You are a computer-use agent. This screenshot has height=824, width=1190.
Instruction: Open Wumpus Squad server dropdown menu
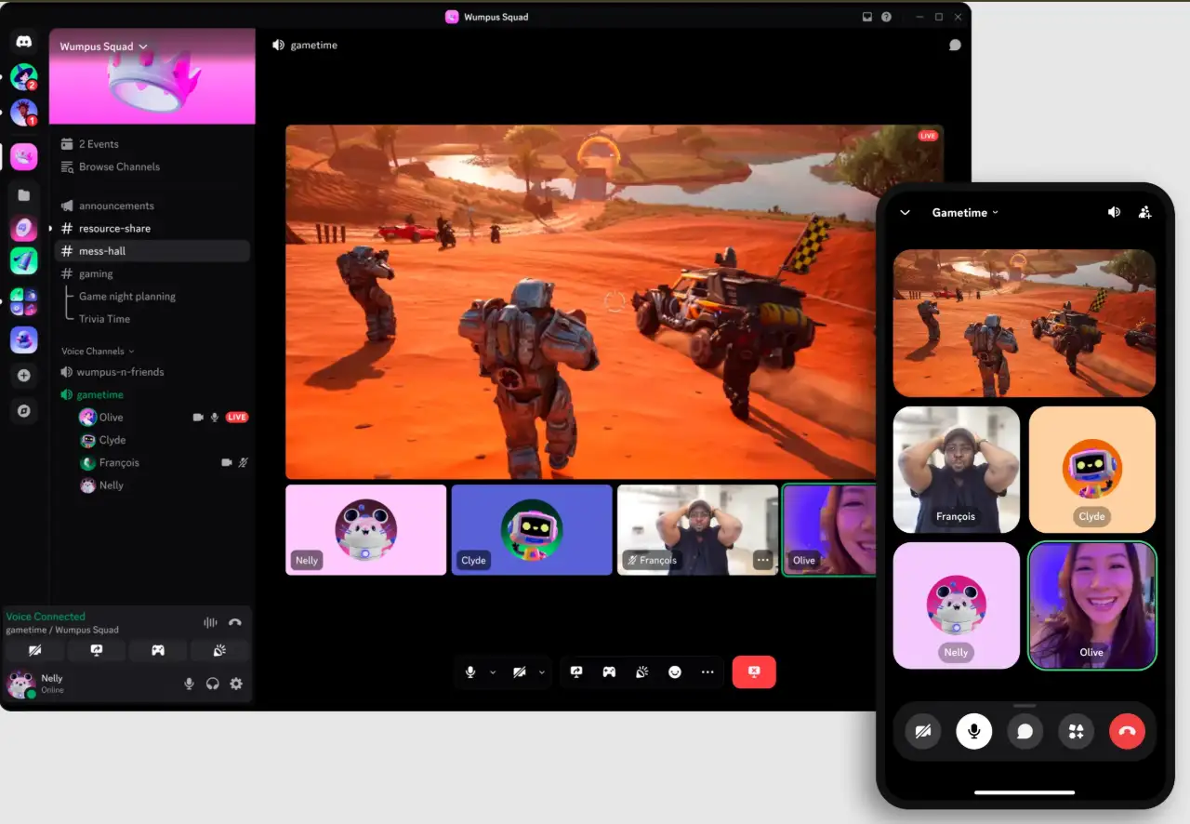pos(104,47)
